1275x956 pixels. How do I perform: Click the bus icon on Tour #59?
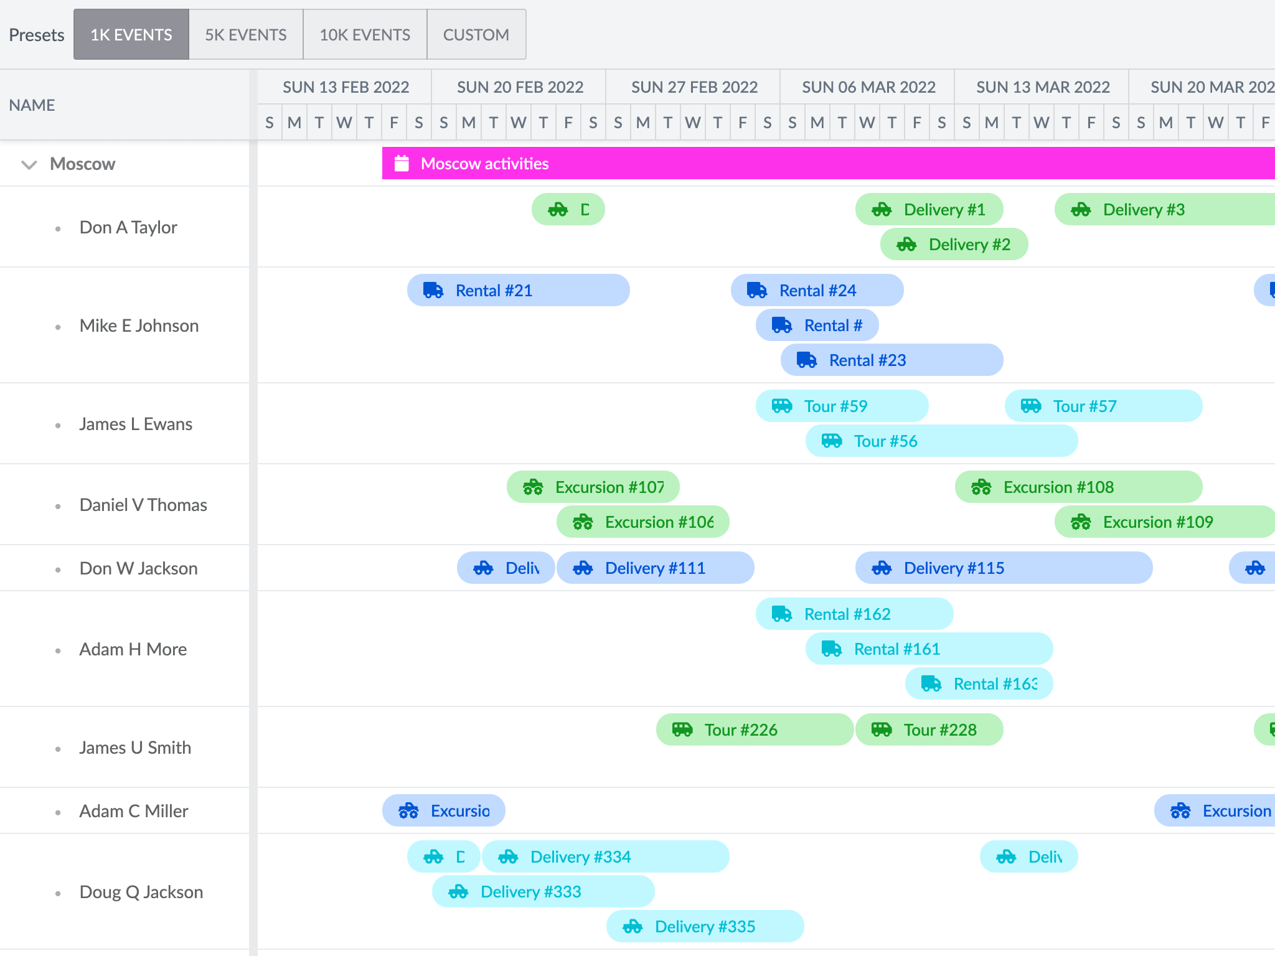point(781,405)
